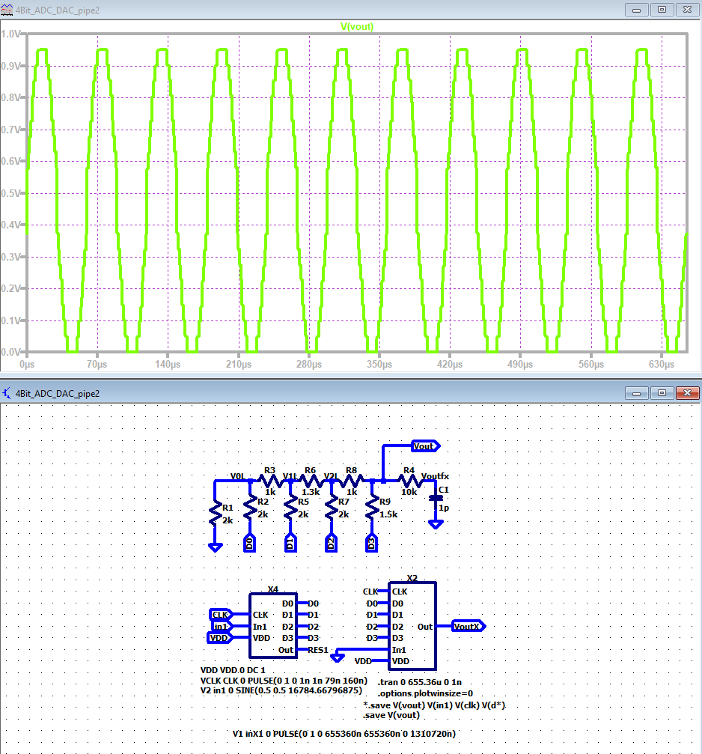Viewport: 702px width, 754px height.
Task: Select the X2 subcircuit block
Action: point(412,626)
